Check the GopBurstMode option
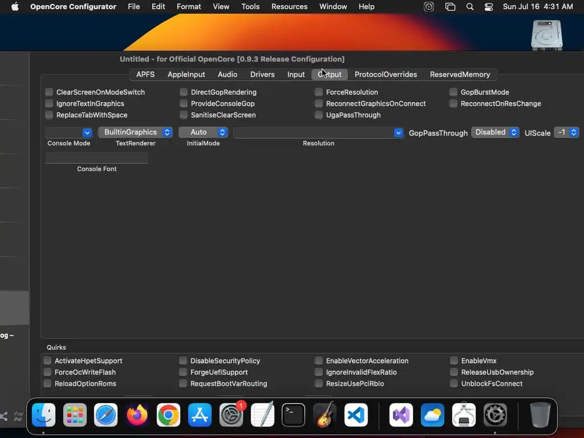The image size is (584, 438). click(x=453, y=92)
